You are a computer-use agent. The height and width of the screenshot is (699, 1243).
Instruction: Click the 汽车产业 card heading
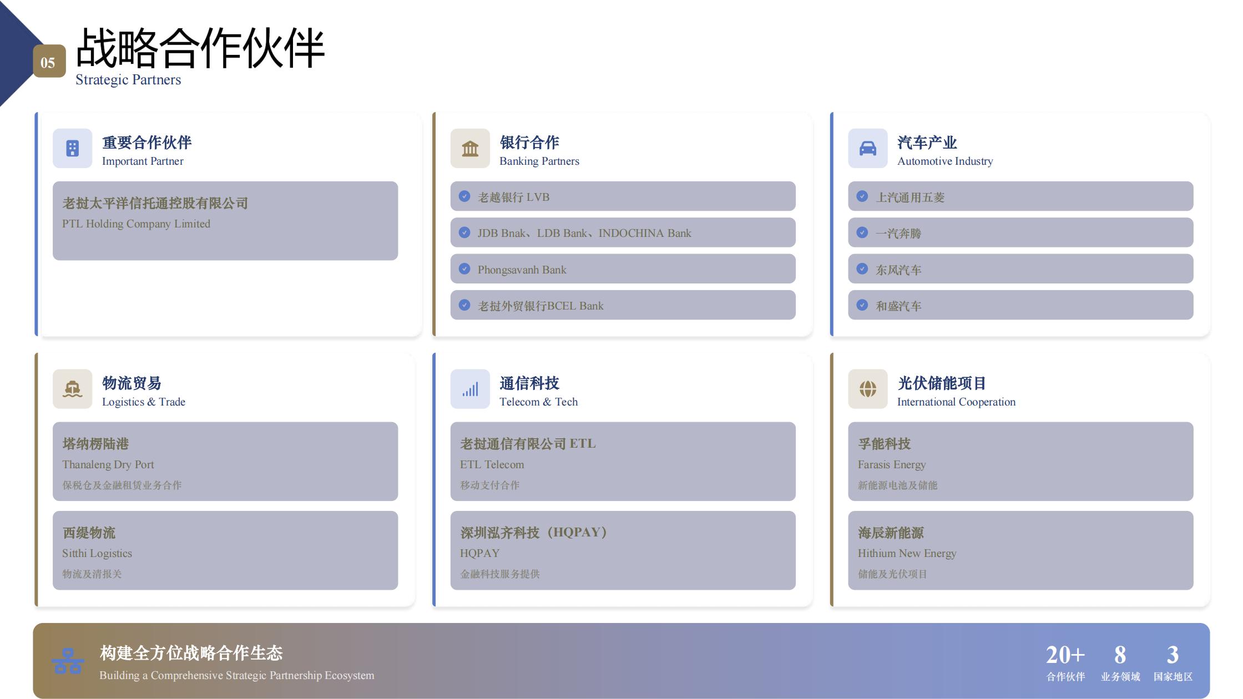coord(927,143)
